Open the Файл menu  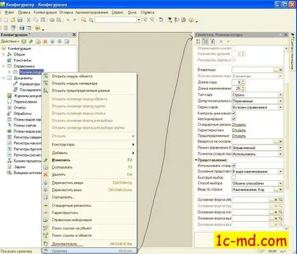click(x=9, y=12)
